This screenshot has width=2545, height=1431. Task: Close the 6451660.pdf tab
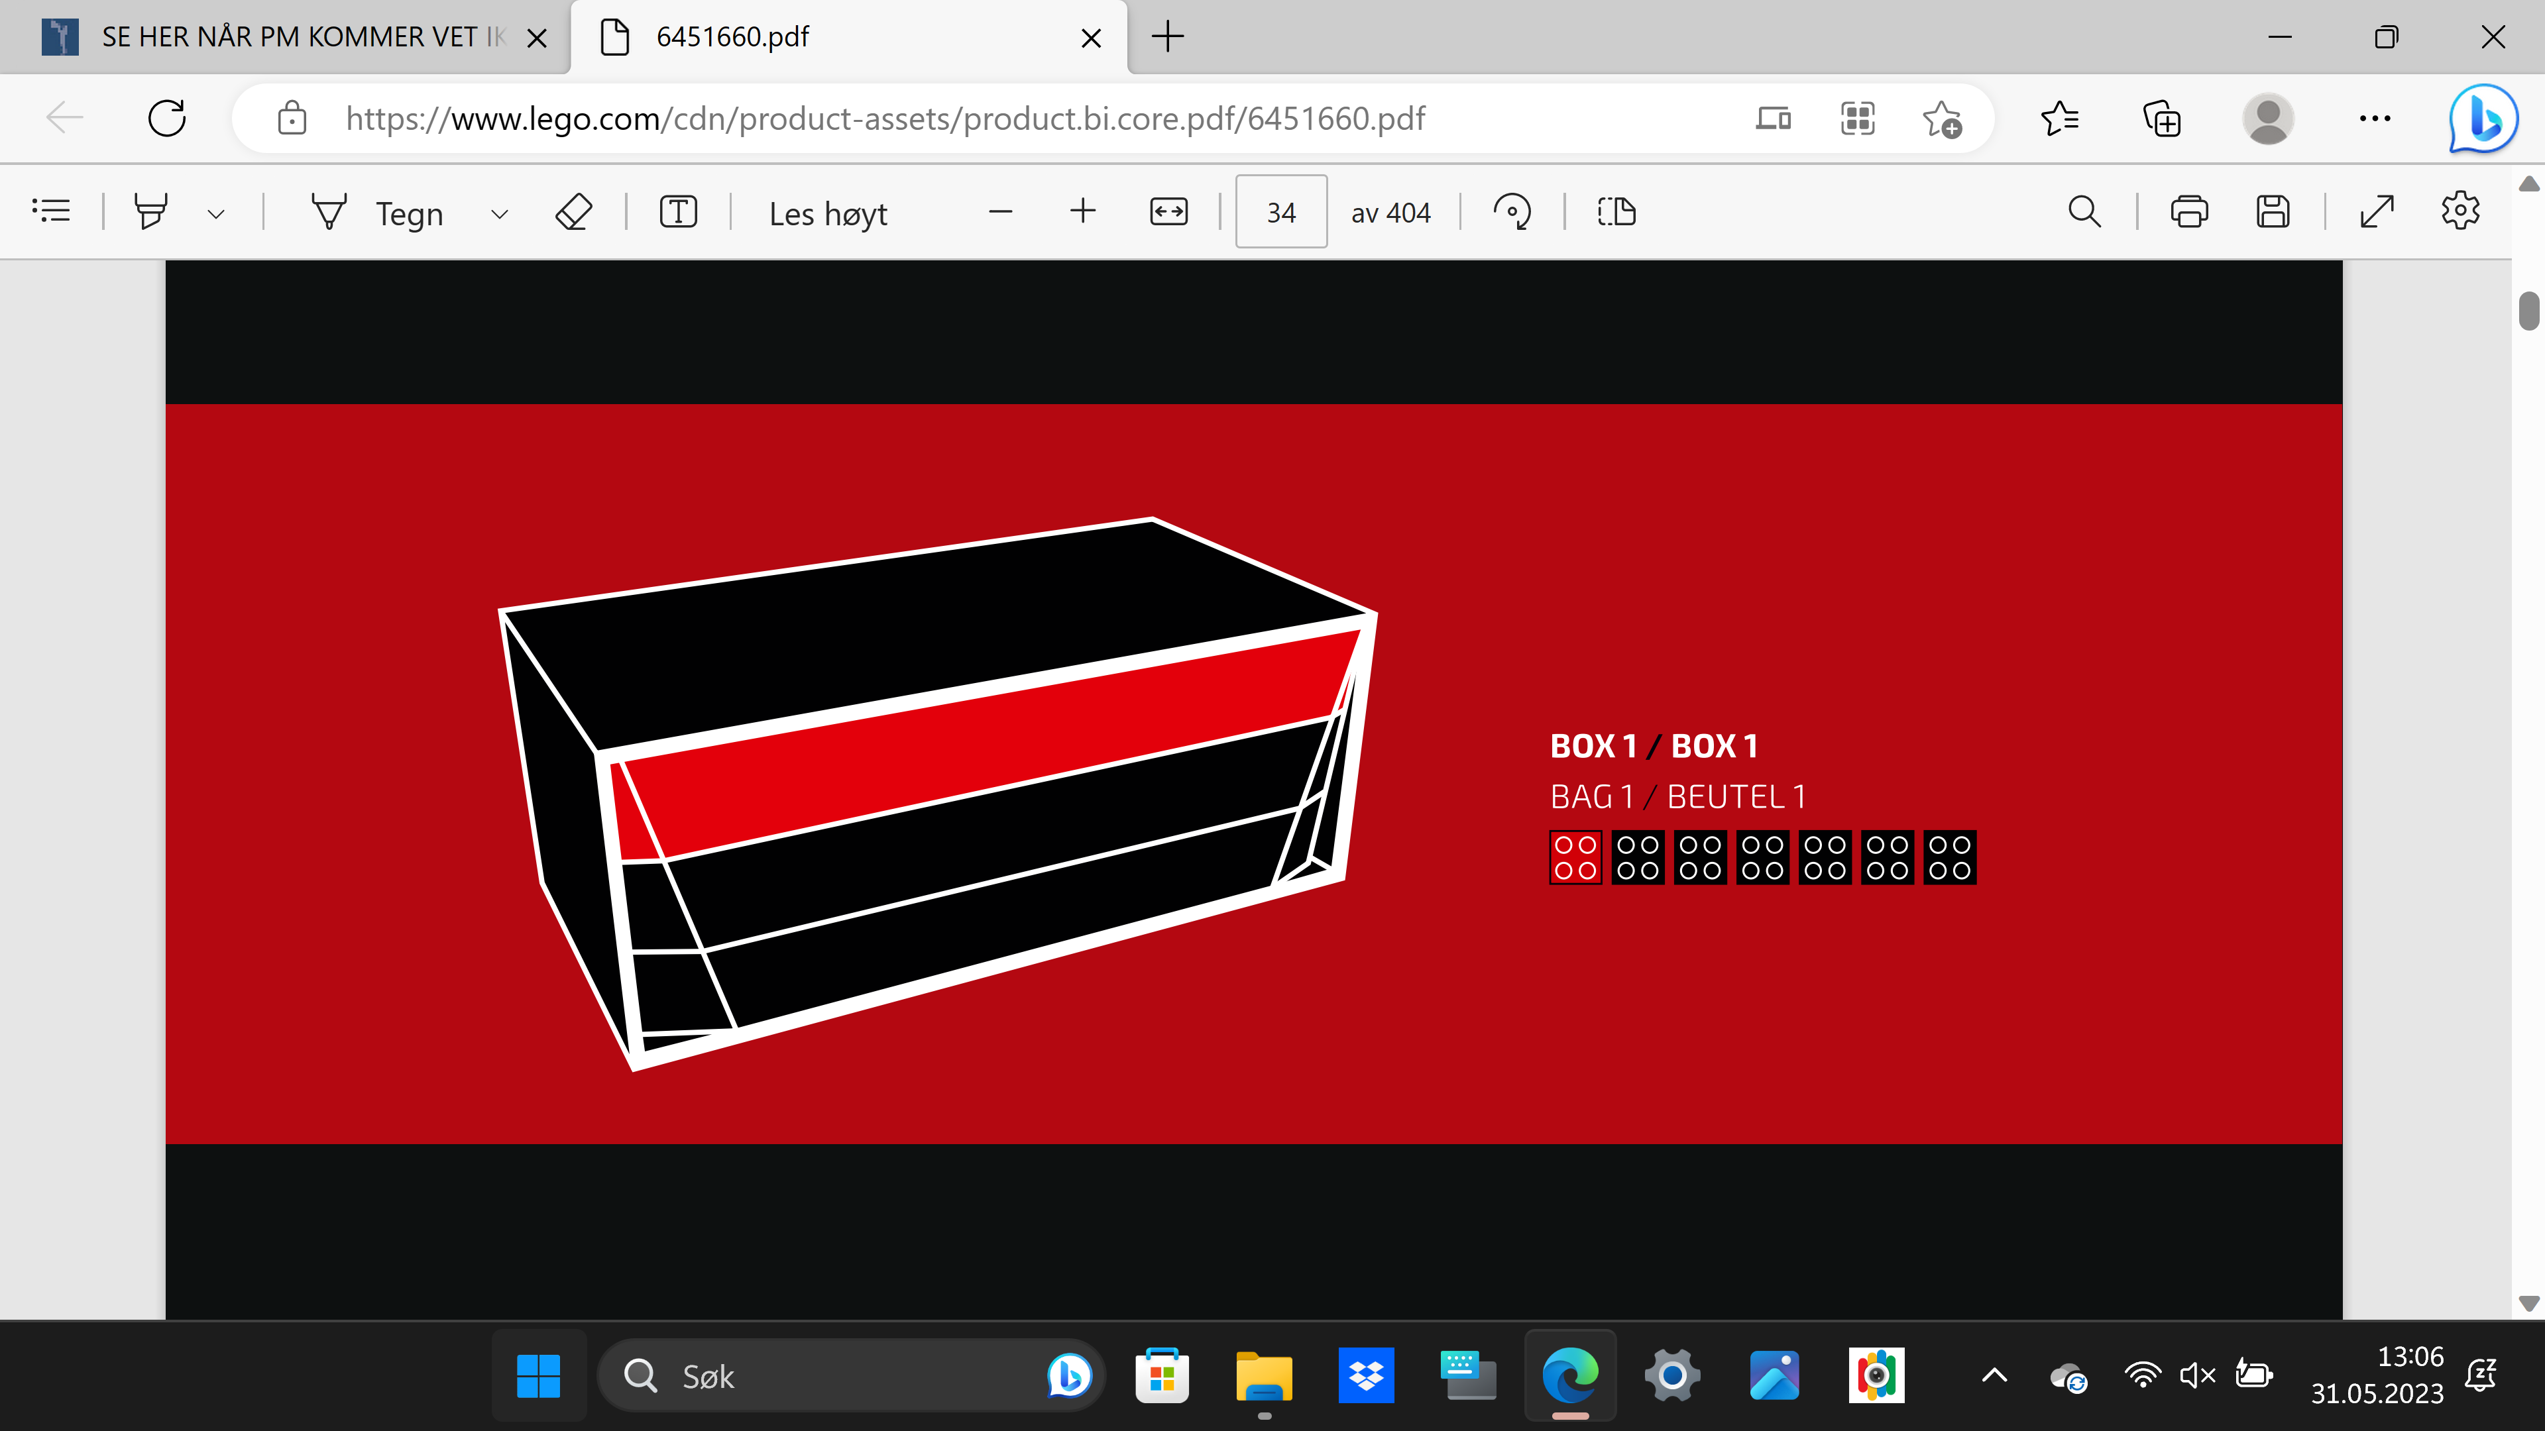[x=1092, y=38]
